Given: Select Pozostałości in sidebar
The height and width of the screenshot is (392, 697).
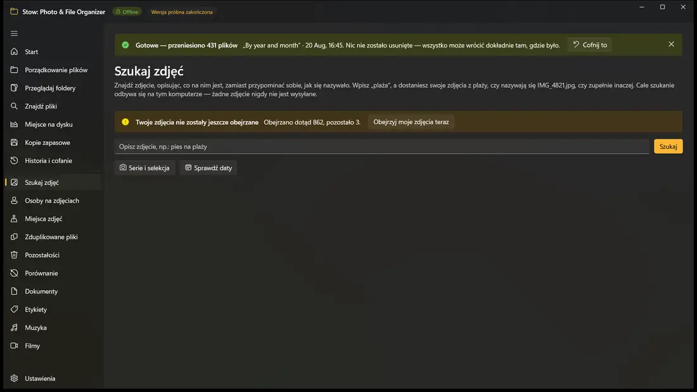Looking at the screenshot, I should click(x=53, y=255).
